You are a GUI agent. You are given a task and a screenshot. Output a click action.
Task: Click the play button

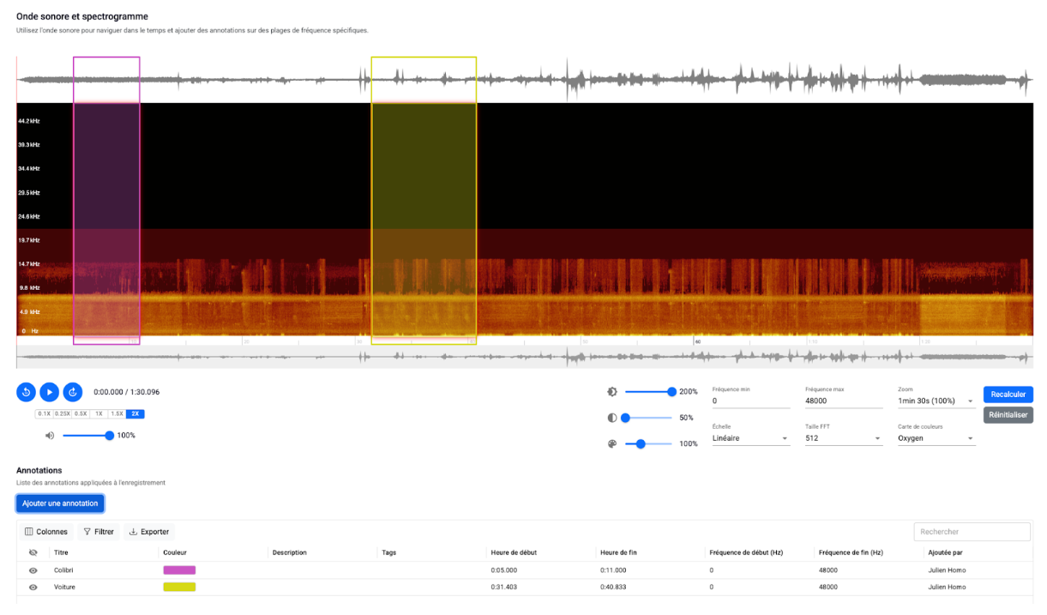pos(50,392)
